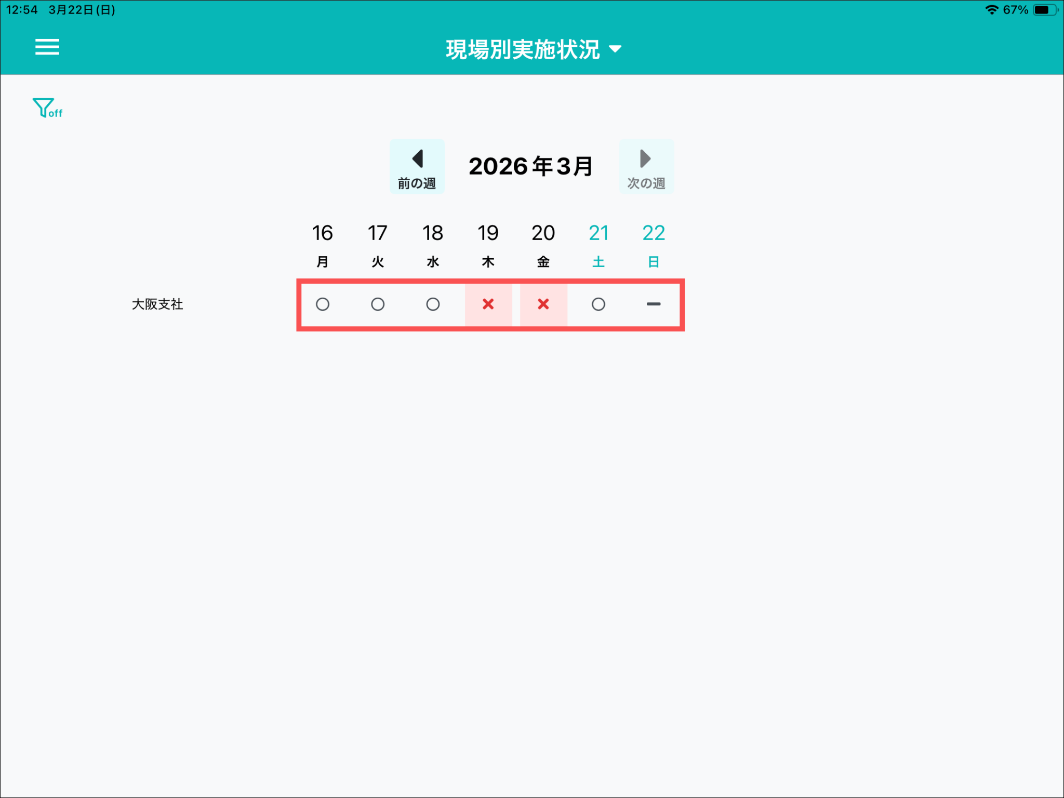The image size is (1064, 798).
Task: Open the red X status on the 20th
Action: [543, 304]
